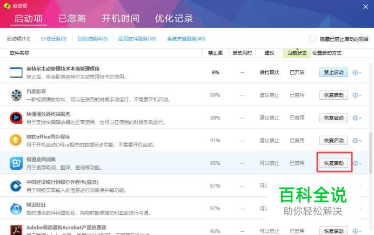
Task: Select the 自启动插件(0) sub-tab
Action: [x=92, y=38]
